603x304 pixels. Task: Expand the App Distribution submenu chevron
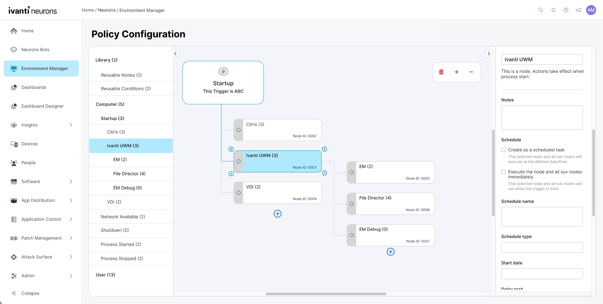pyautogui.click(x=71, y=200)
